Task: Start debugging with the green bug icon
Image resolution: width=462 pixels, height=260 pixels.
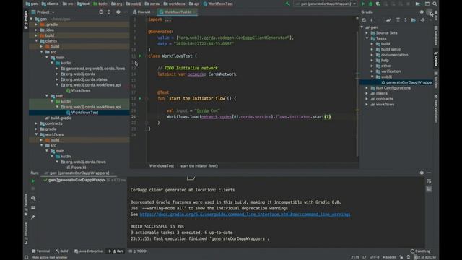Action: tap(370, 4)
